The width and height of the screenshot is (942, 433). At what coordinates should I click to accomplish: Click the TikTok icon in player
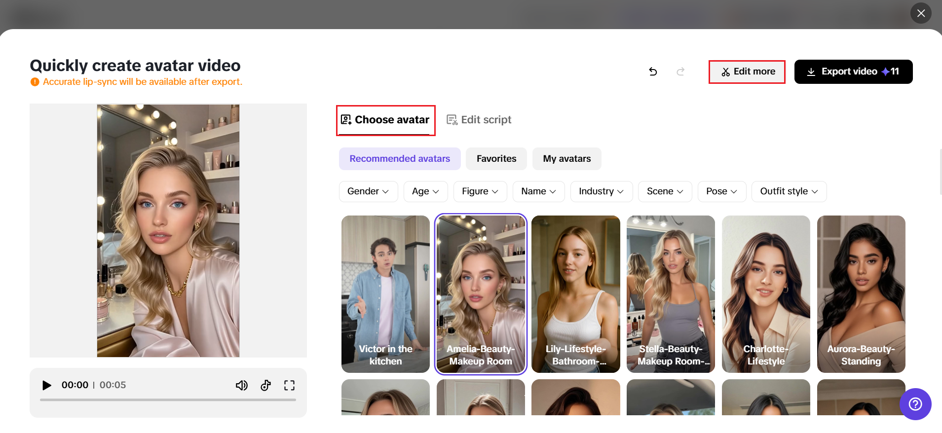[x=266, y=385]
